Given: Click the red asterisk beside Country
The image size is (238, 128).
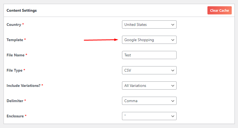Looking at the screenshot, I should (x=23, y=25).
